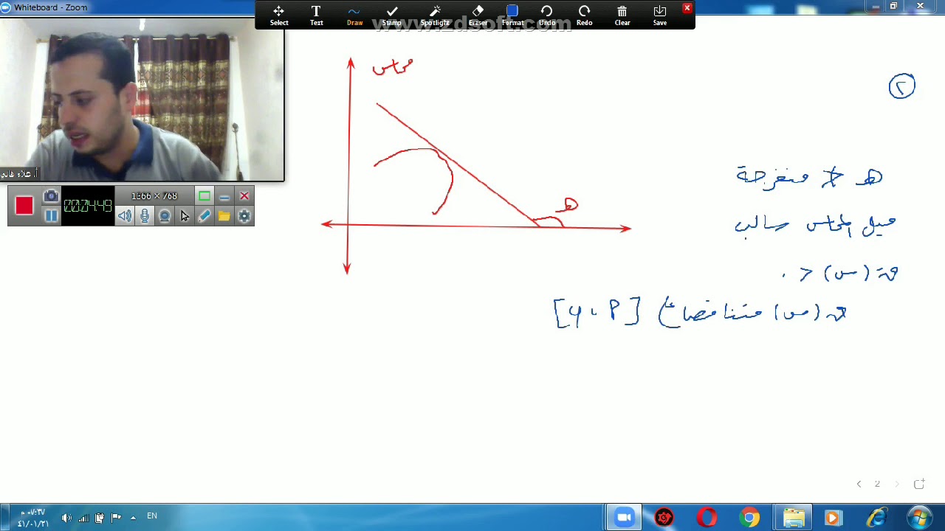Open the EN language selector
Screen dimensions: 945x531
[152, 516]
